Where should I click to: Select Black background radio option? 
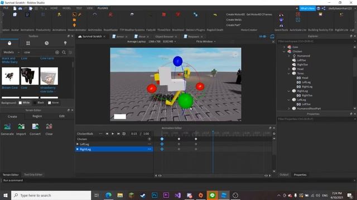(x=38, y=103)
